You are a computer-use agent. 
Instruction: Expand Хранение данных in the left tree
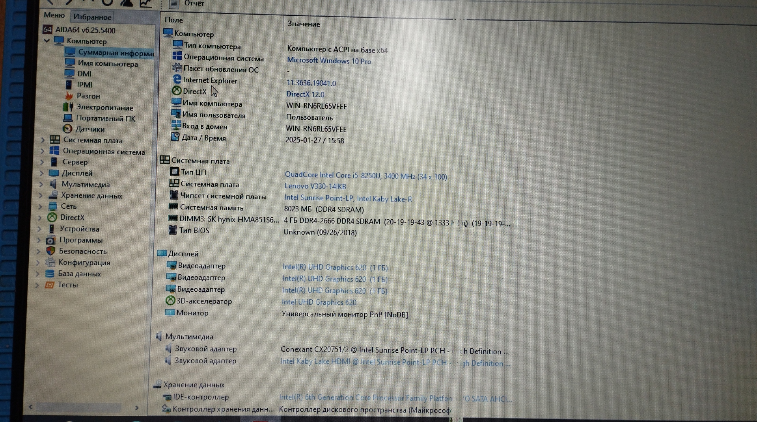pos(41,195)
